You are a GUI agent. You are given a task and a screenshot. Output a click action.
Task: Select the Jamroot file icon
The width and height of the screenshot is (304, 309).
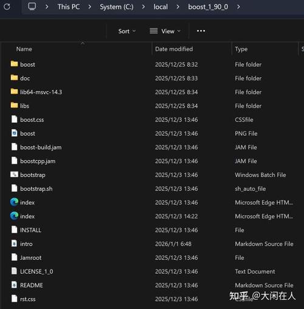(x=14, y=257)
